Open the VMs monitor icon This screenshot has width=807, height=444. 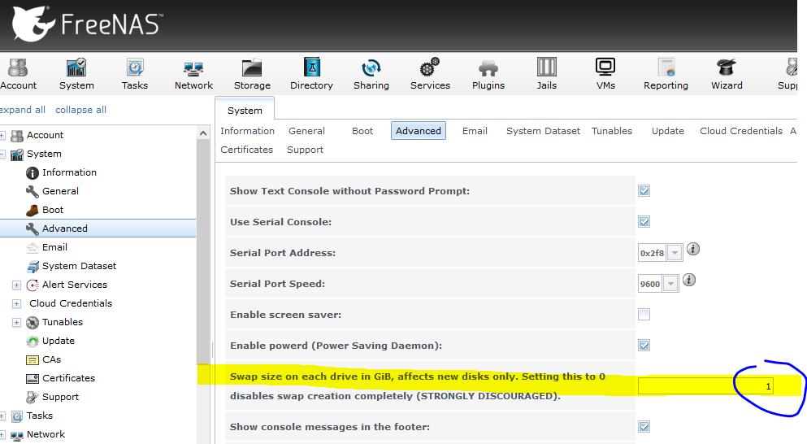[605, 67]
